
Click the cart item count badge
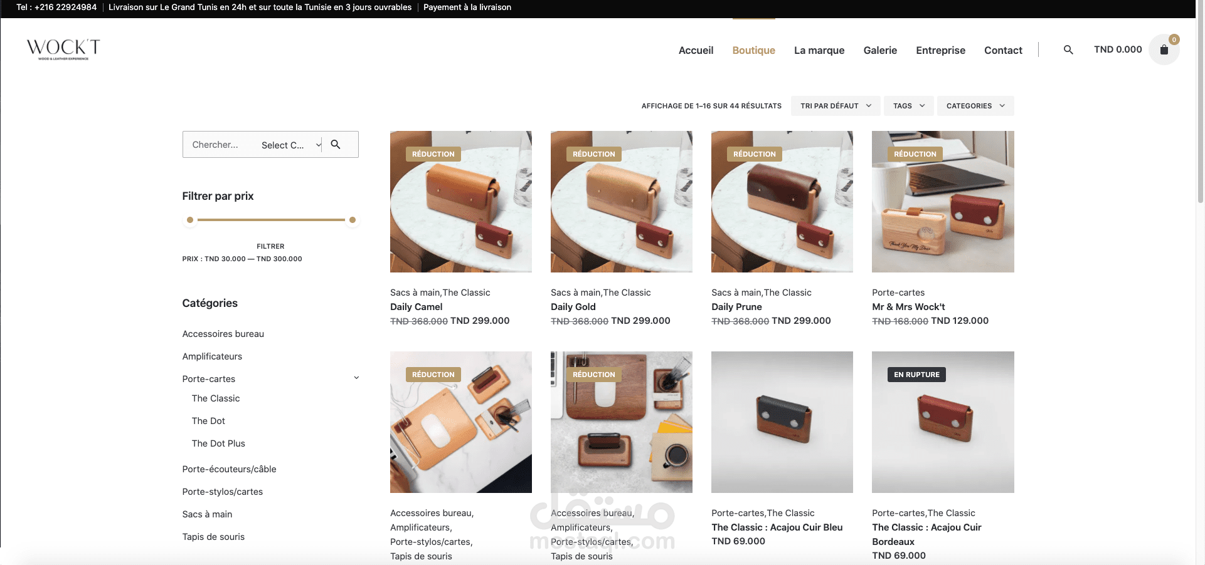(x=1174, y=39)
